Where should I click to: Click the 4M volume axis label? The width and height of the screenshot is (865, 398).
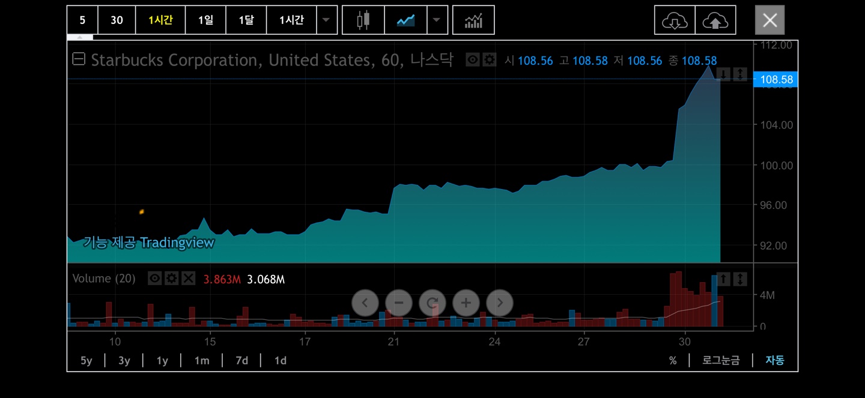[767, 295]
